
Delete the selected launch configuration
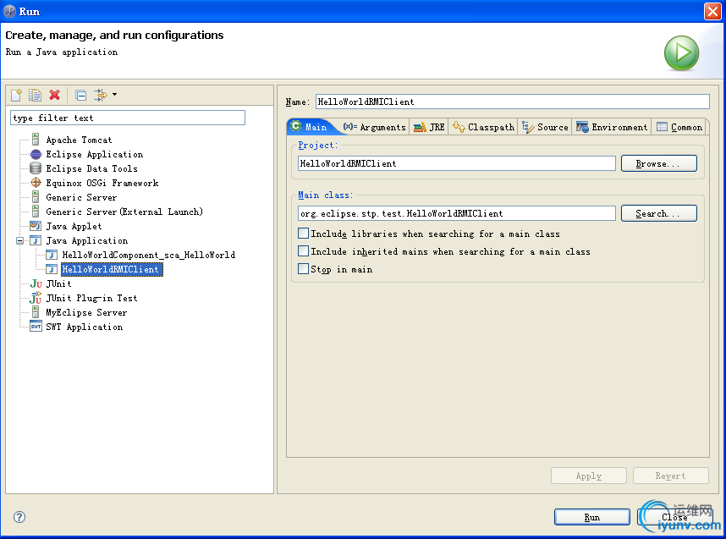pyautogui.click(x=55, y=95)
